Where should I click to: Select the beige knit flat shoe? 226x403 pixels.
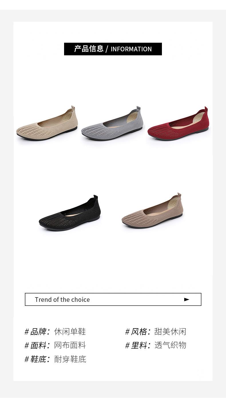click(47, 124)
